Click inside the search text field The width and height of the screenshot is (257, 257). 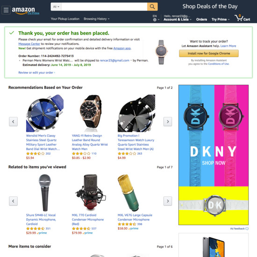tap(104, 7)
